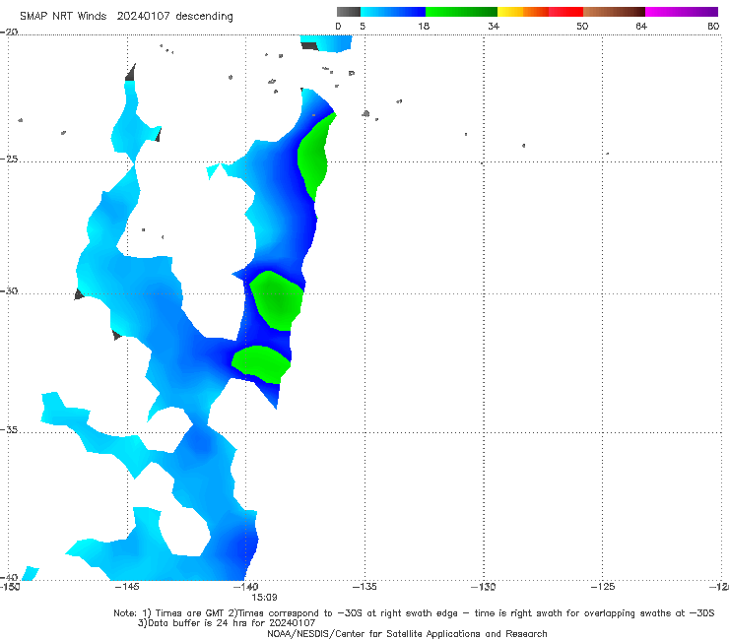
Task: Click the date "20240107" in the title
Action: (143, 17)
